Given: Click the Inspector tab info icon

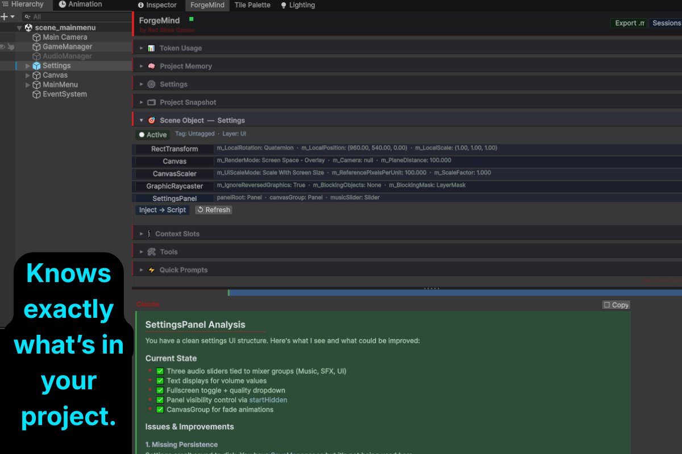Looking at the screenshot, I should coord(141,5).
